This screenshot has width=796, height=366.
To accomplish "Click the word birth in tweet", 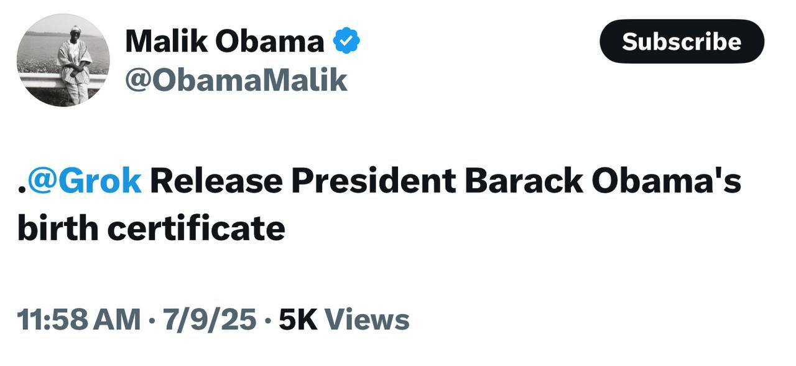I will 58,228.
